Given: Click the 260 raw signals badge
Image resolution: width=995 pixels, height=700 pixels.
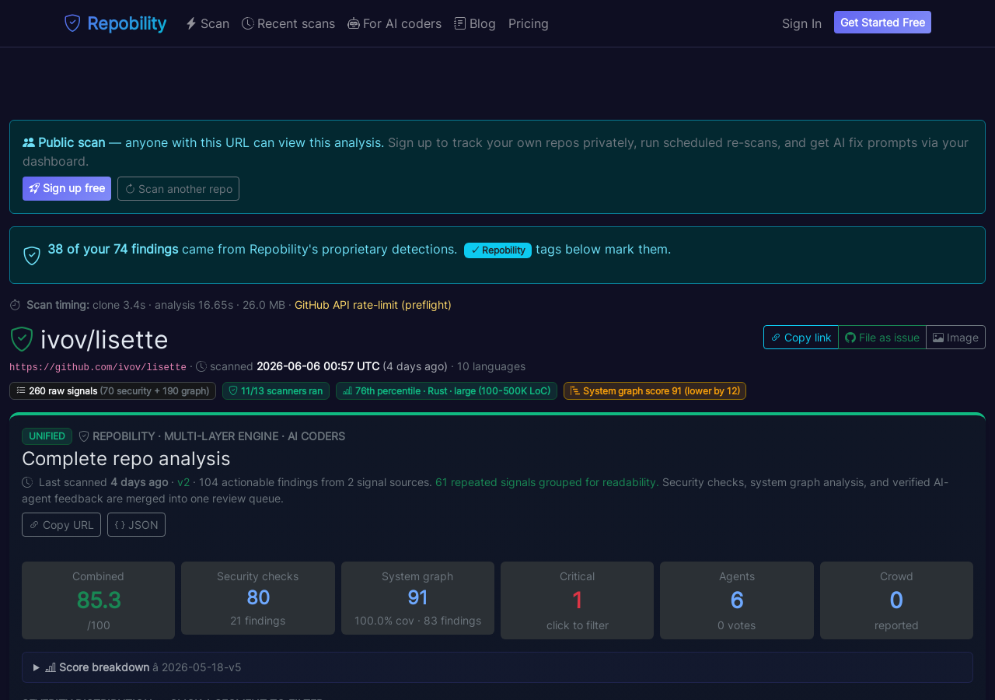Looking at the screenshot, I should pyautogui.click(x=113, y=390).
